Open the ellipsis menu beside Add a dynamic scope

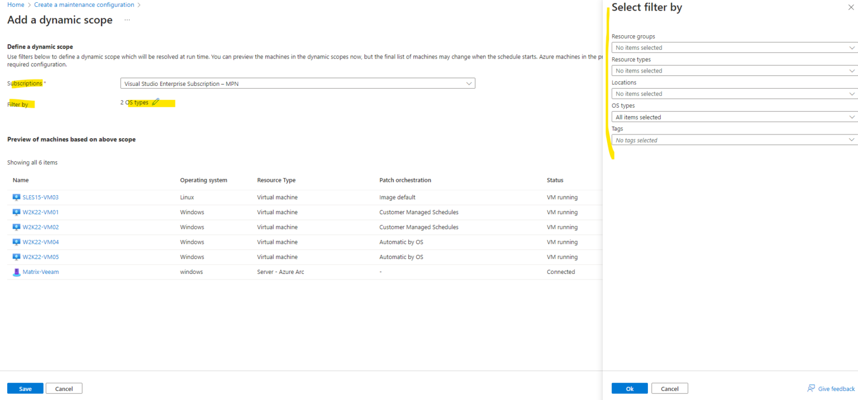pyautogui.click(x=127, y=20)
